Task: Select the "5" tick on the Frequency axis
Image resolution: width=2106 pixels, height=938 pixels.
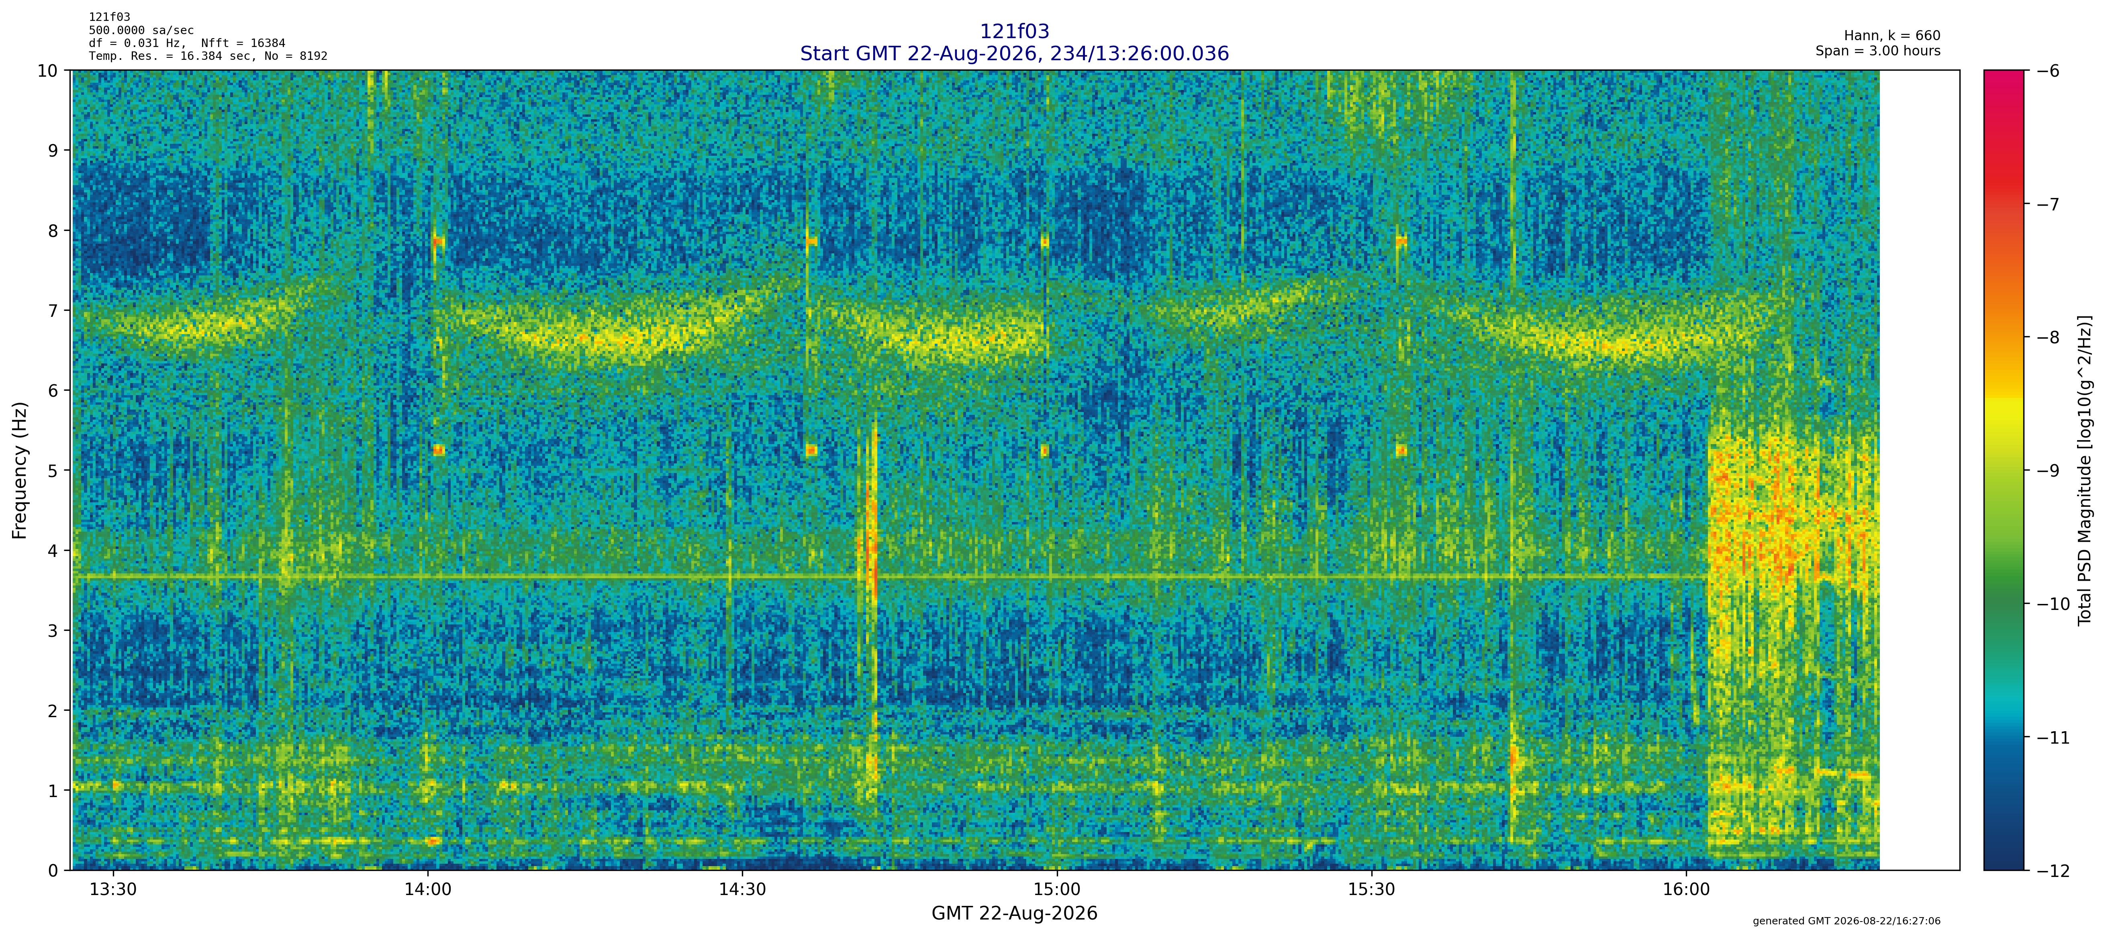Action: click(x=53, y=471)
